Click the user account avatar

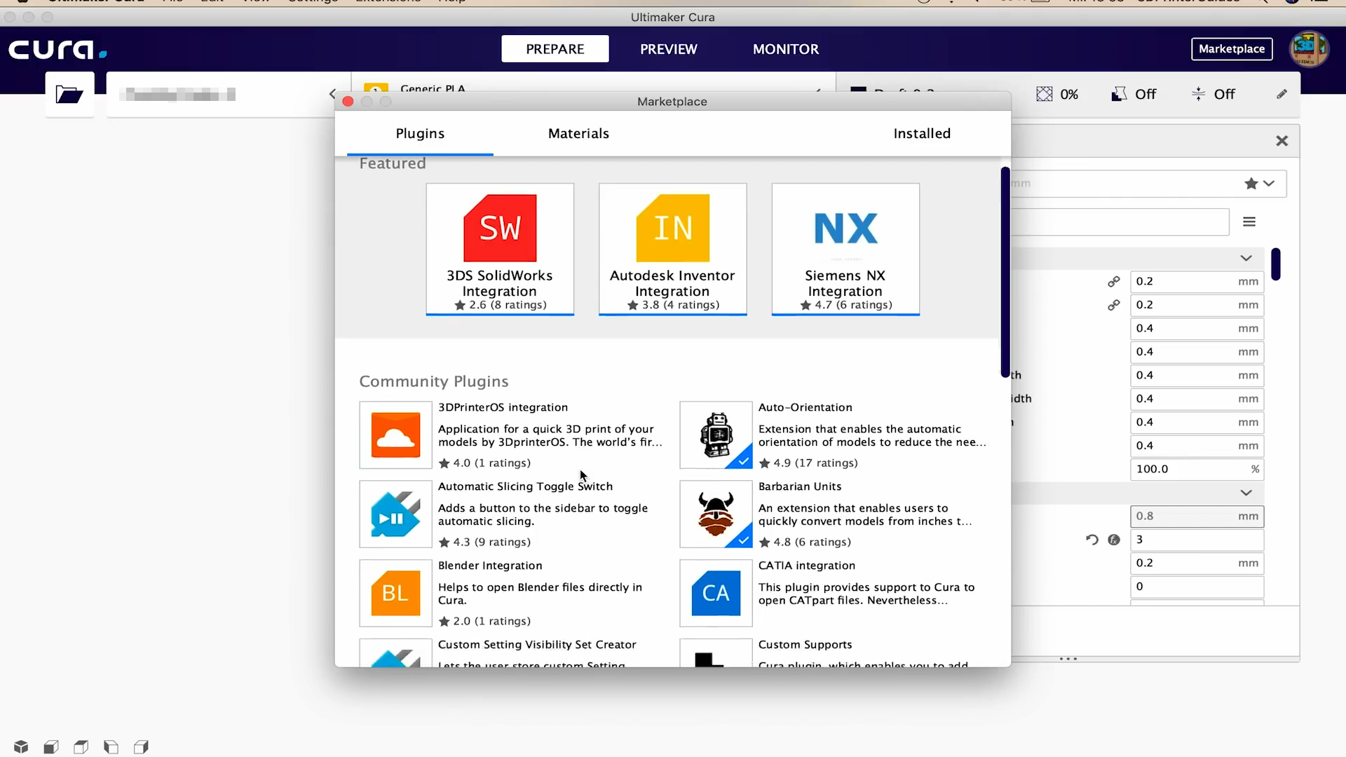[1308, 49]
